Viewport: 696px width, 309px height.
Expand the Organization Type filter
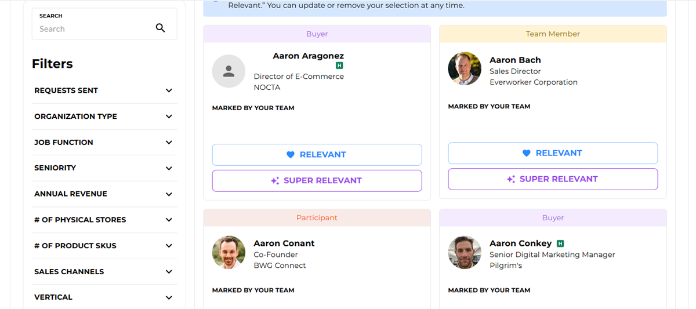[x=169, y=117]
